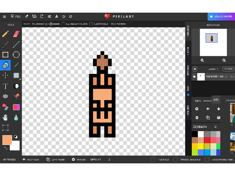Play the animation Preview

click(79, 159)
